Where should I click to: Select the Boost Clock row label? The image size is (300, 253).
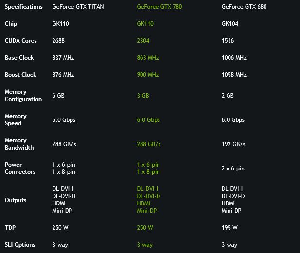pos(20,75)
